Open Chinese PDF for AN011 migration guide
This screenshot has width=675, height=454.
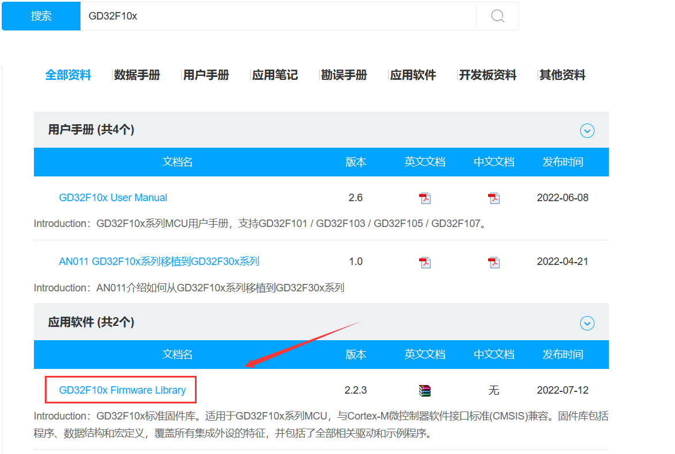click(493, 262)
